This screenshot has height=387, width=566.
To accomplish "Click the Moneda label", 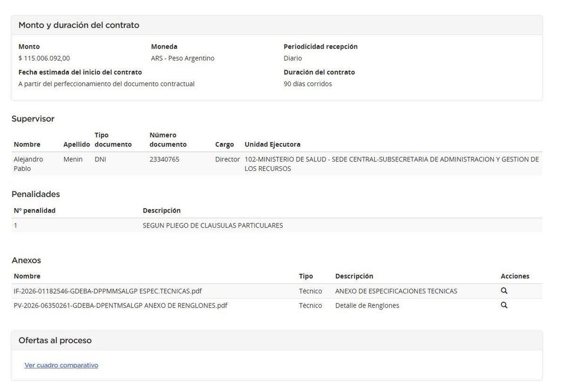I will click(x=164, y=47).
